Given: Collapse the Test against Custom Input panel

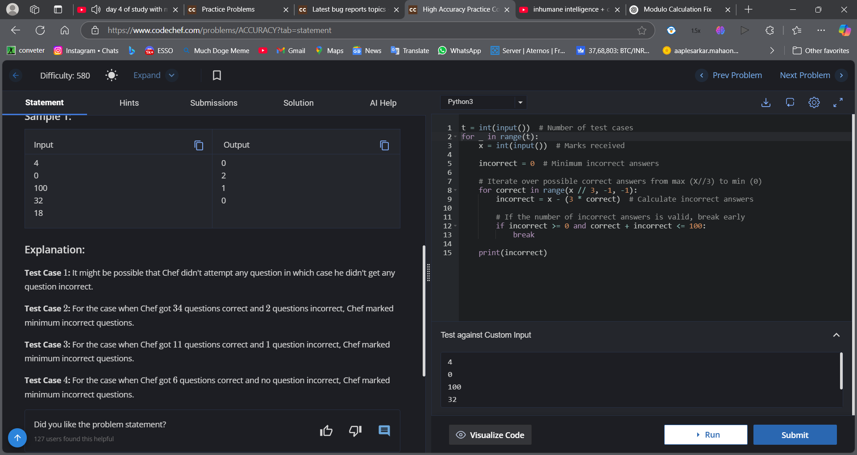Looking at the screenshot, I should [x=836, y=335].
